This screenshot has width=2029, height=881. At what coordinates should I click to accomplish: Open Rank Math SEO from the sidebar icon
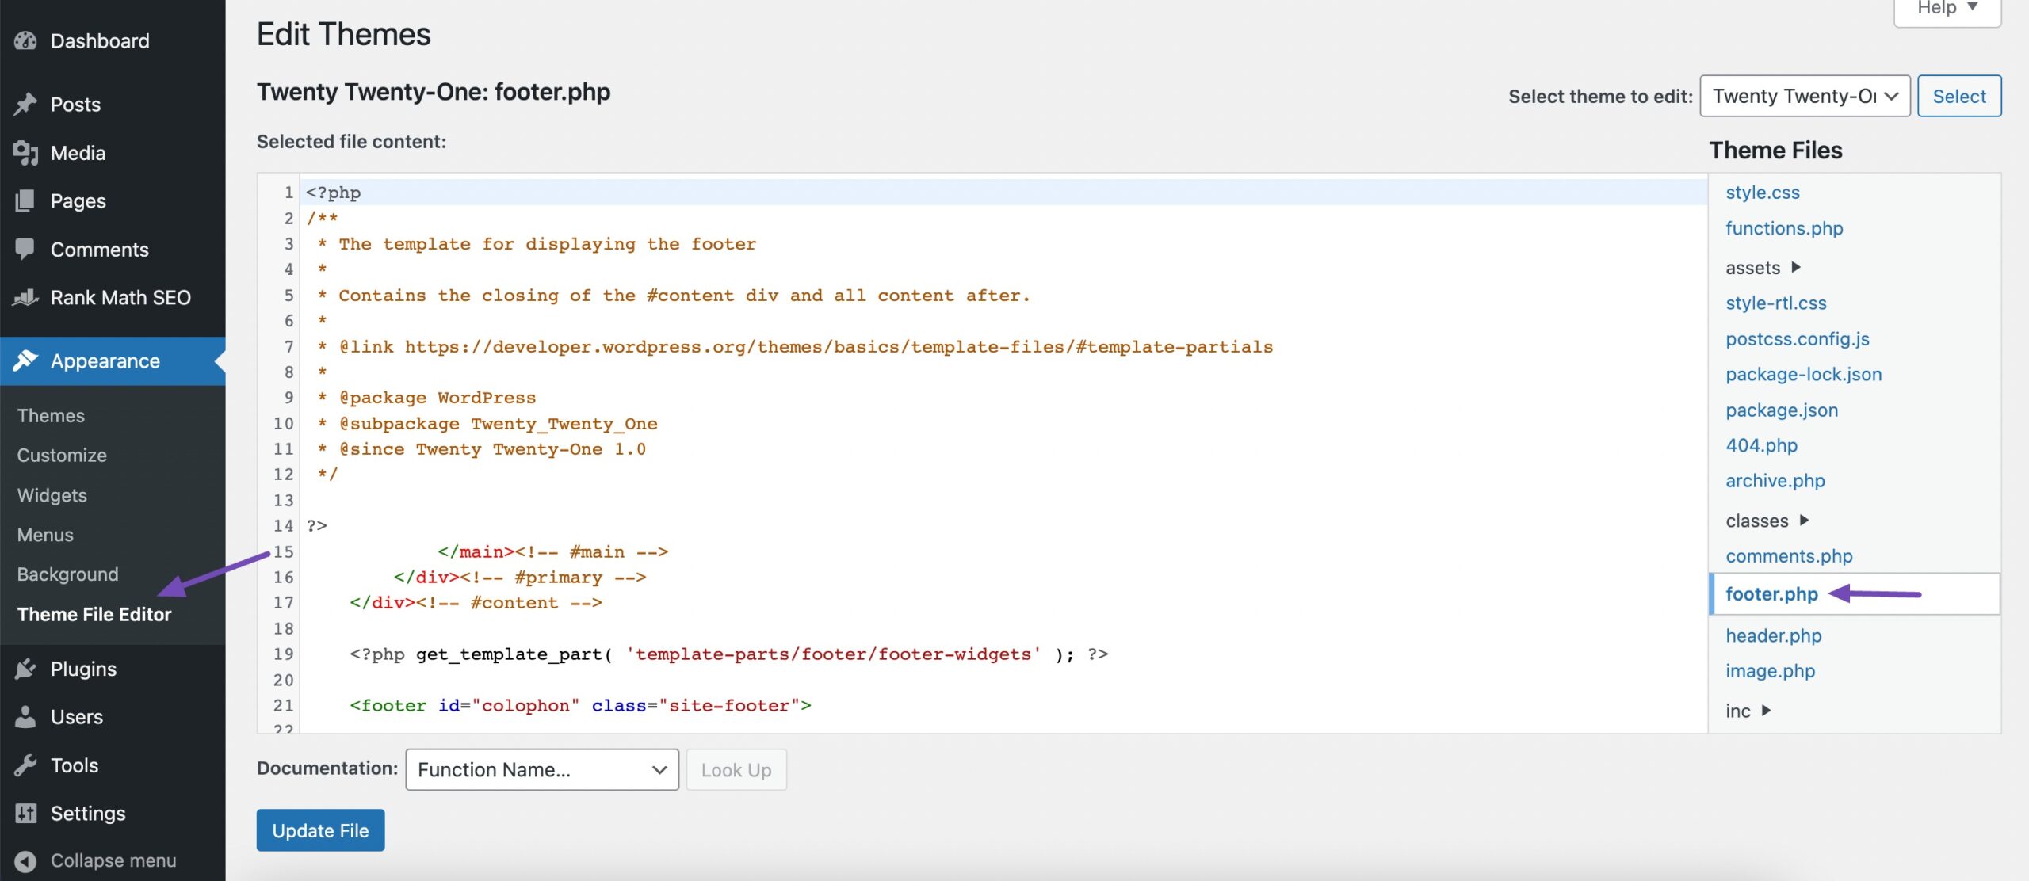26,297
